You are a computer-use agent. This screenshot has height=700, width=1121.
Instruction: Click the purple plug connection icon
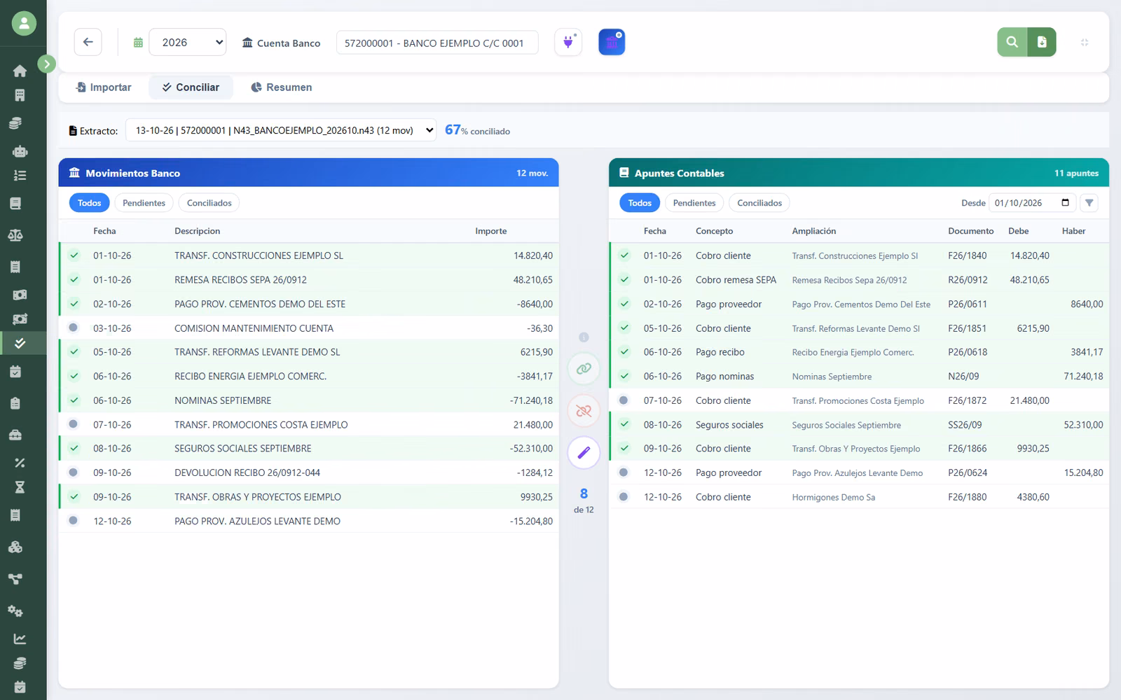pyautogui.click(x=568, y=42)
